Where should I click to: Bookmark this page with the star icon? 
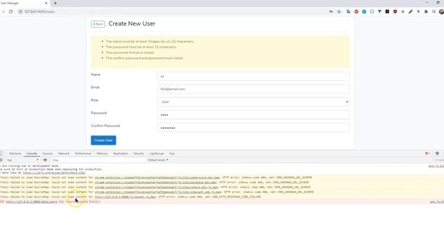click(339, 12)
